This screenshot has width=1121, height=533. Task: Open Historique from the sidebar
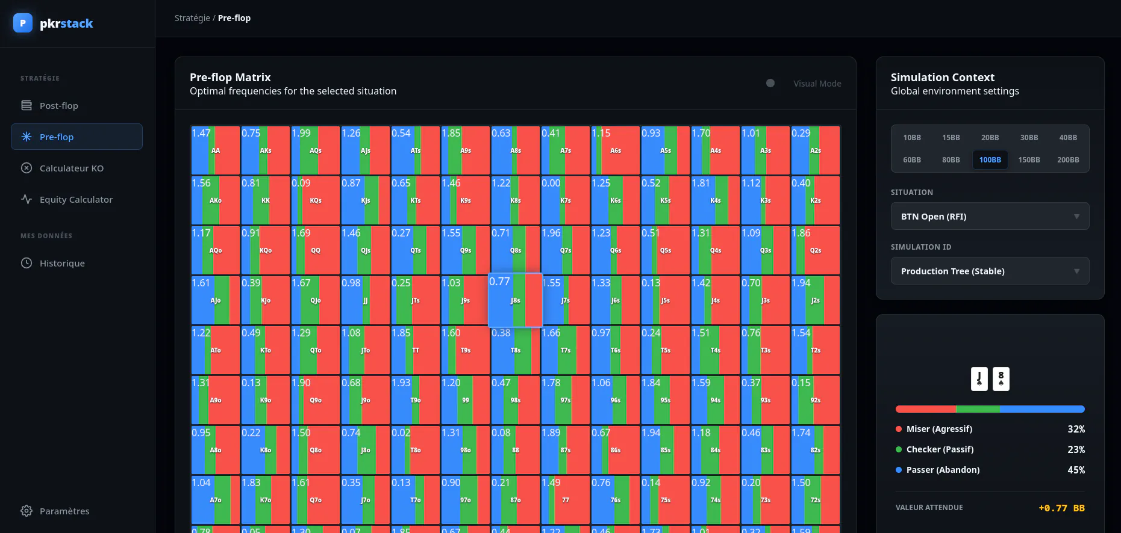point(77,263)
